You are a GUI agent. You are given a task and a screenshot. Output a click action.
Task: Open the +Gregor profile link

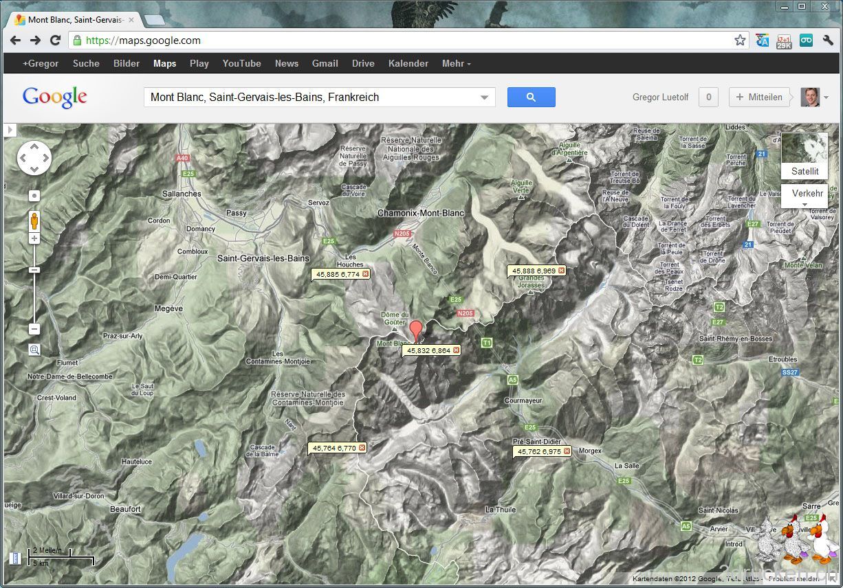[41, 63]
